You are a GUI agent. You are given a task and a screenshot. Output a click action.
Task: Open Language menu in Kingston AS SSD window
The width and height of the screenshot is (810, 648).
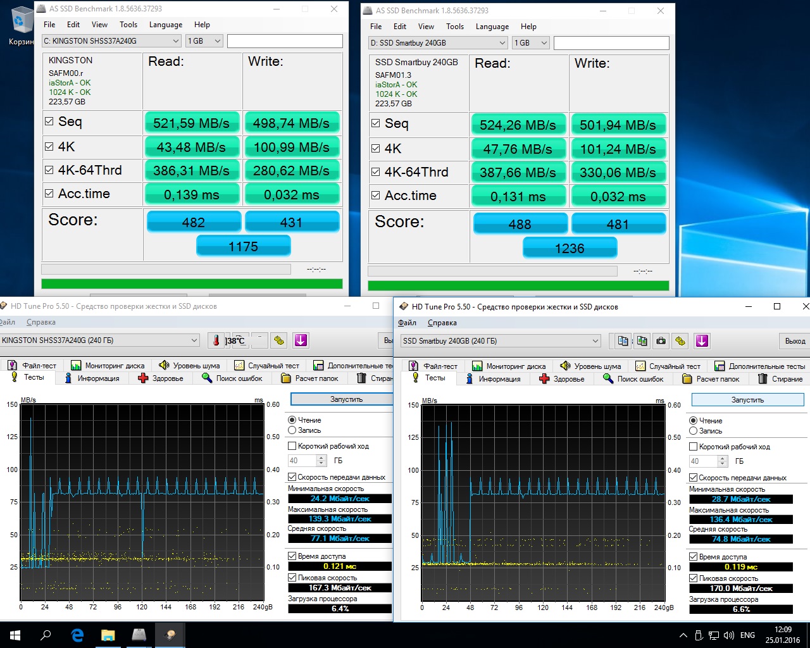click(166, 25)
